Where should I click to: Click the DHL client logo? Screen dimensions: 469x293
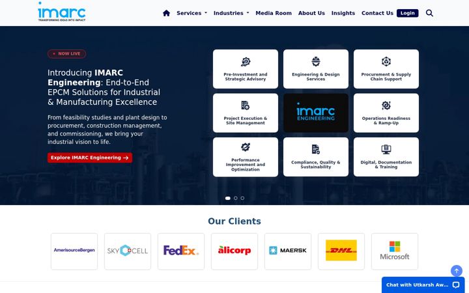[x=341, y=251]
